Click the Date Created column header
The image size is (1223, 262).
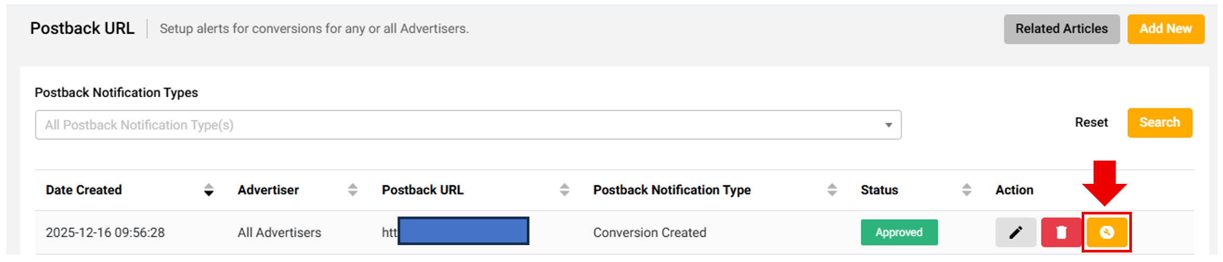click(84, 190)
